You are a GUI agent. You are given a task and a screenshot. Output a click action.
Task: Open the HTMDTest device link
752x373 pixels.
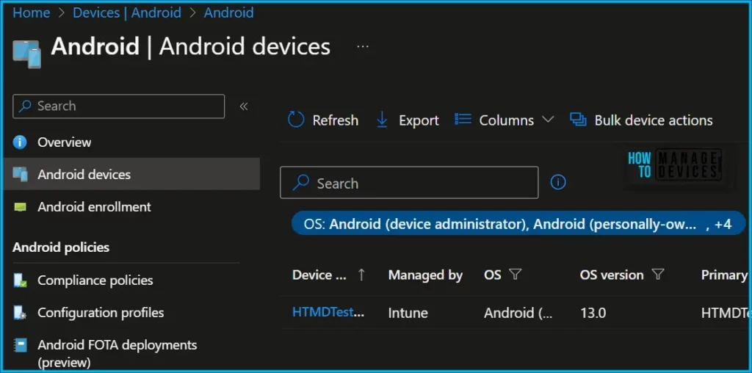[x=328, y=312]
